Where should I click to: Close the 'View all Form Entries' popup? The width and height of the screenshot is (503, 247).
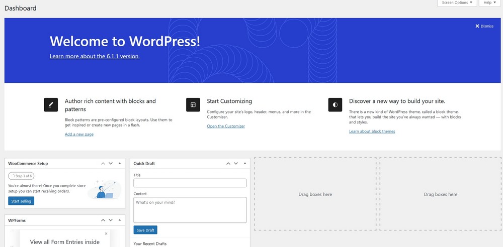click(106, 233)
